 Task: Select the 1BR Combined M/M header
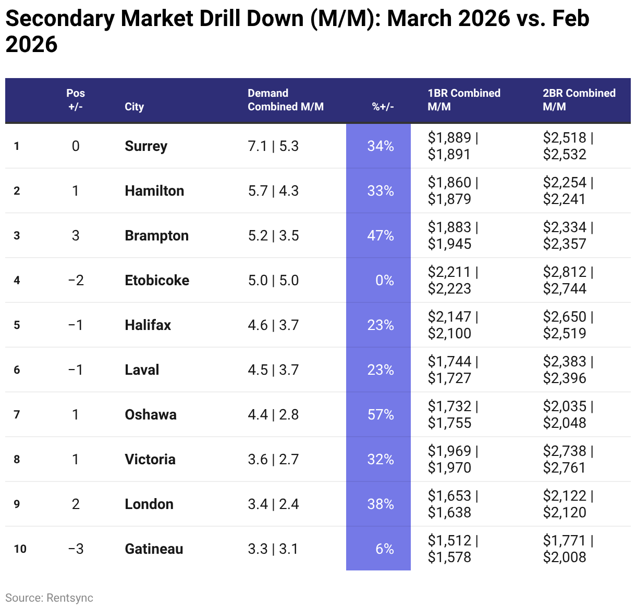[463, 100]
